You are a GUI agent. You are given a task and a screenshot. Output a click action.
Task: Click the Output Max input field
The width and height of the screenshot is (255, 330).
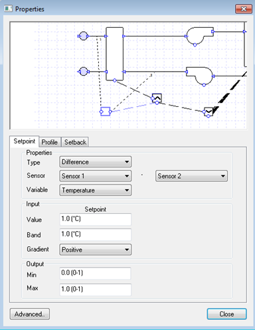tap(96, 289)
